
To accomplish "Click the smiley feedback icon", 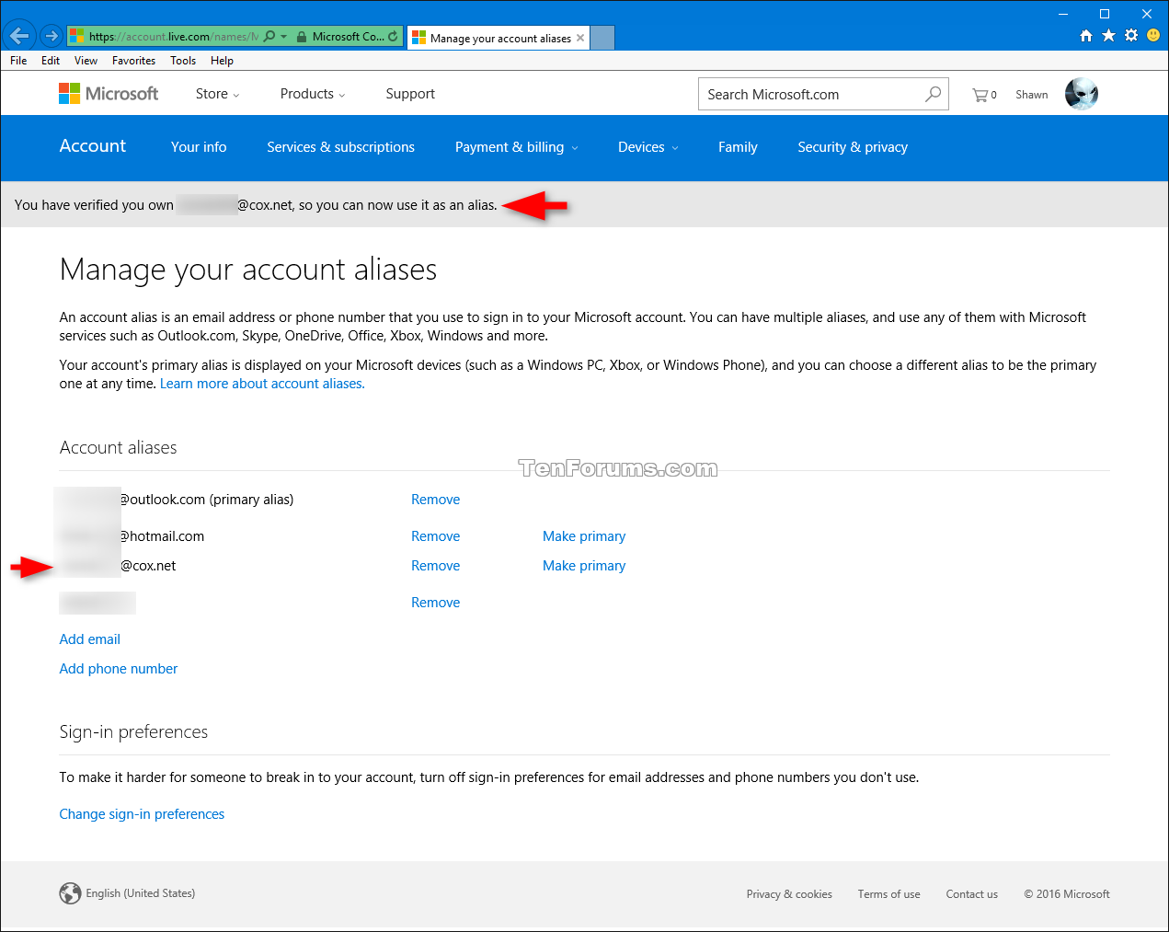I will (x=1153, y=36).
